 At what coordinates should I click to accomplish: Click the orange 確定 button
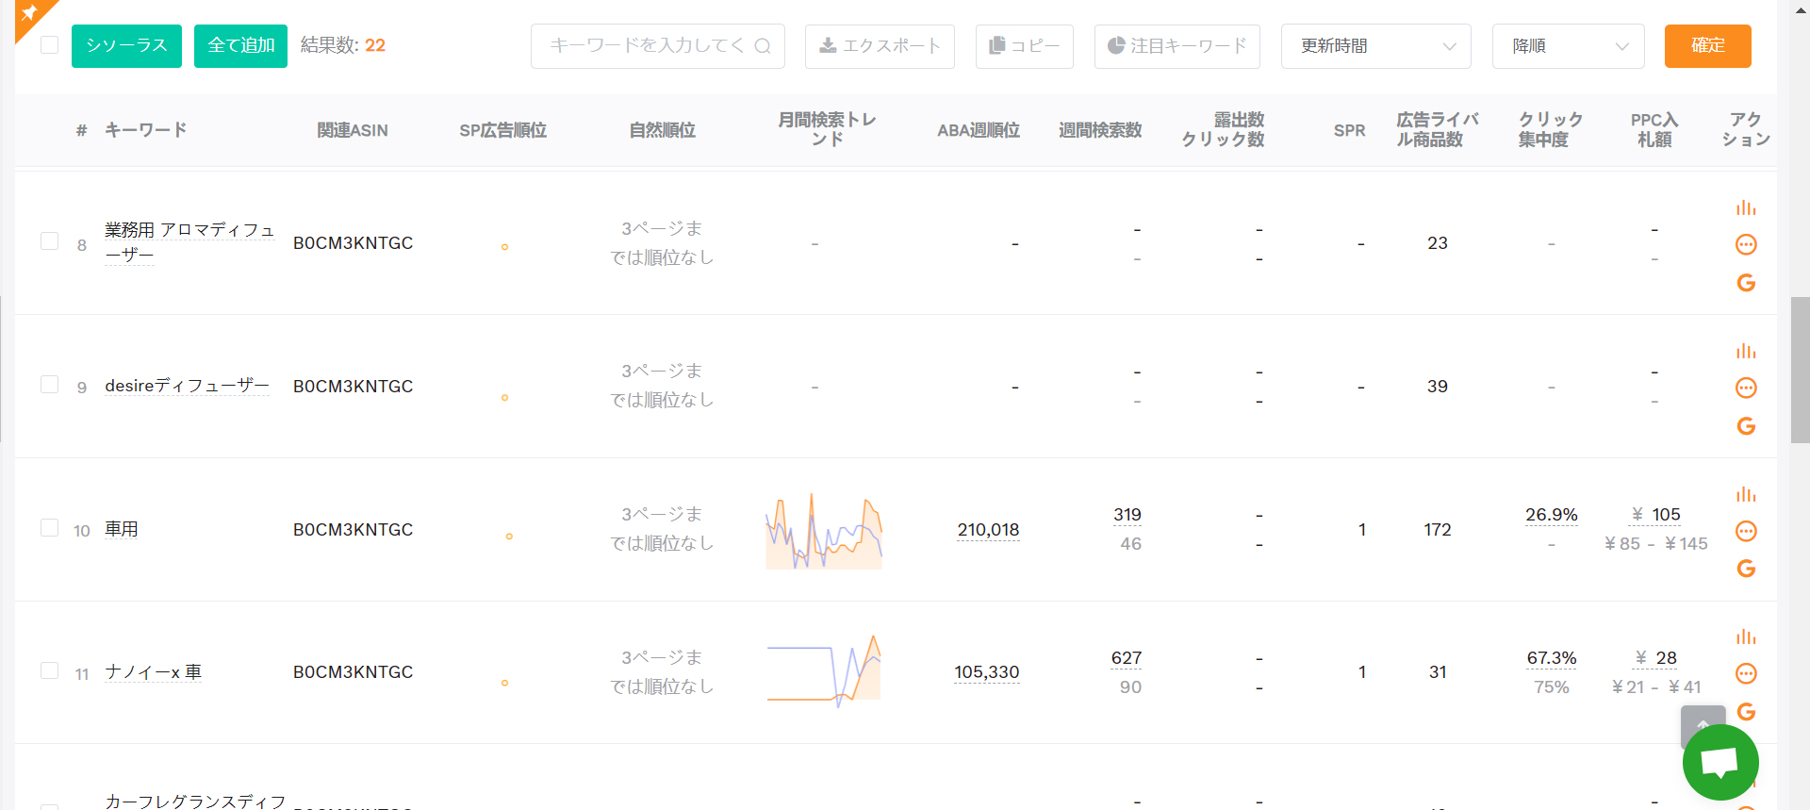coord(1708,45)
